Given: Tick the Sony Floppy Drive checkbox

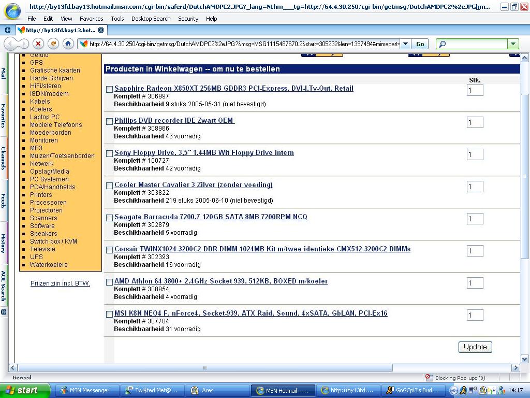Looking at the screenshot, I should pos(109,153).
